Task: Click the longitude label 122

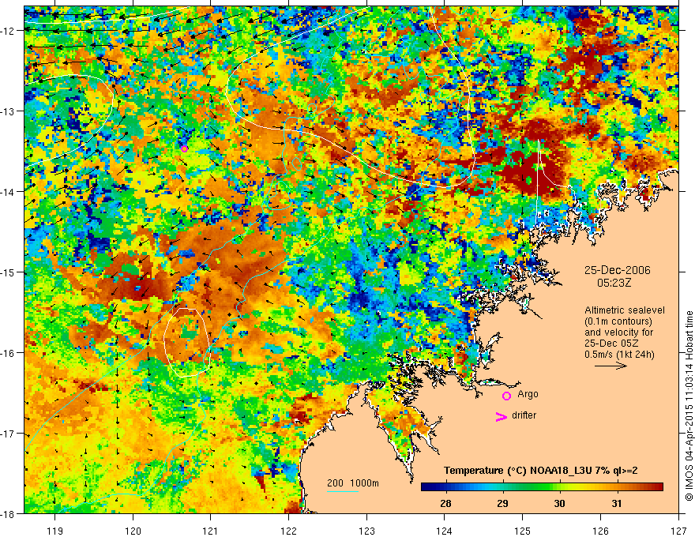Action: [288, 531]
